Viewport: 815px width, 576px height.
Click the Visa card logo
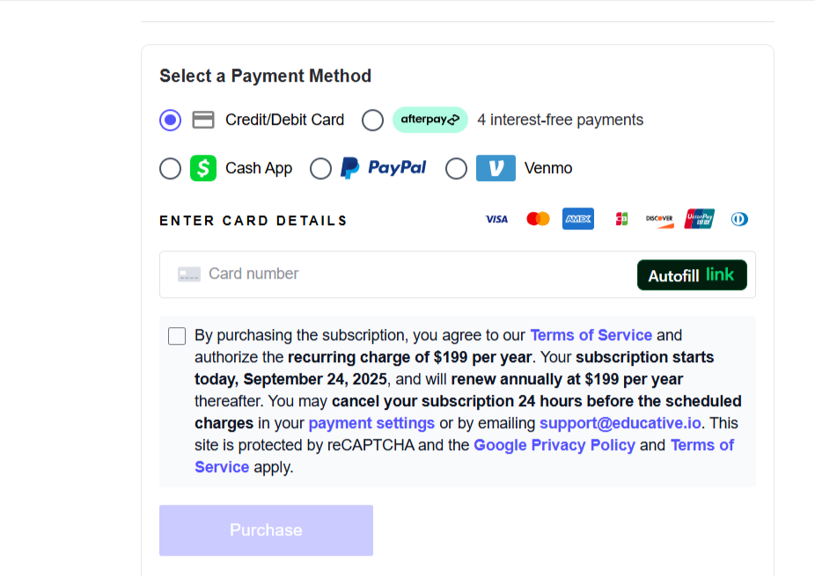click(x=496, y=219)
